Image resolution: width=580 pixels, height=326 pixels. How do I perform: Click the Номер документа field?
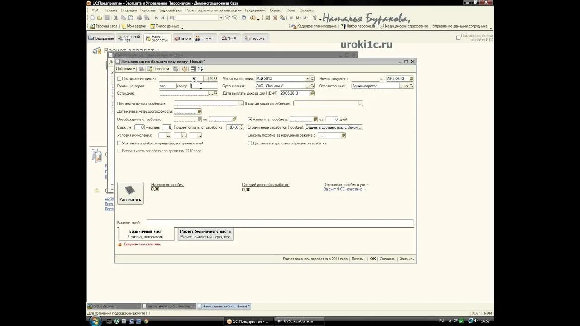pyautogui.click(x=365, y=78)
